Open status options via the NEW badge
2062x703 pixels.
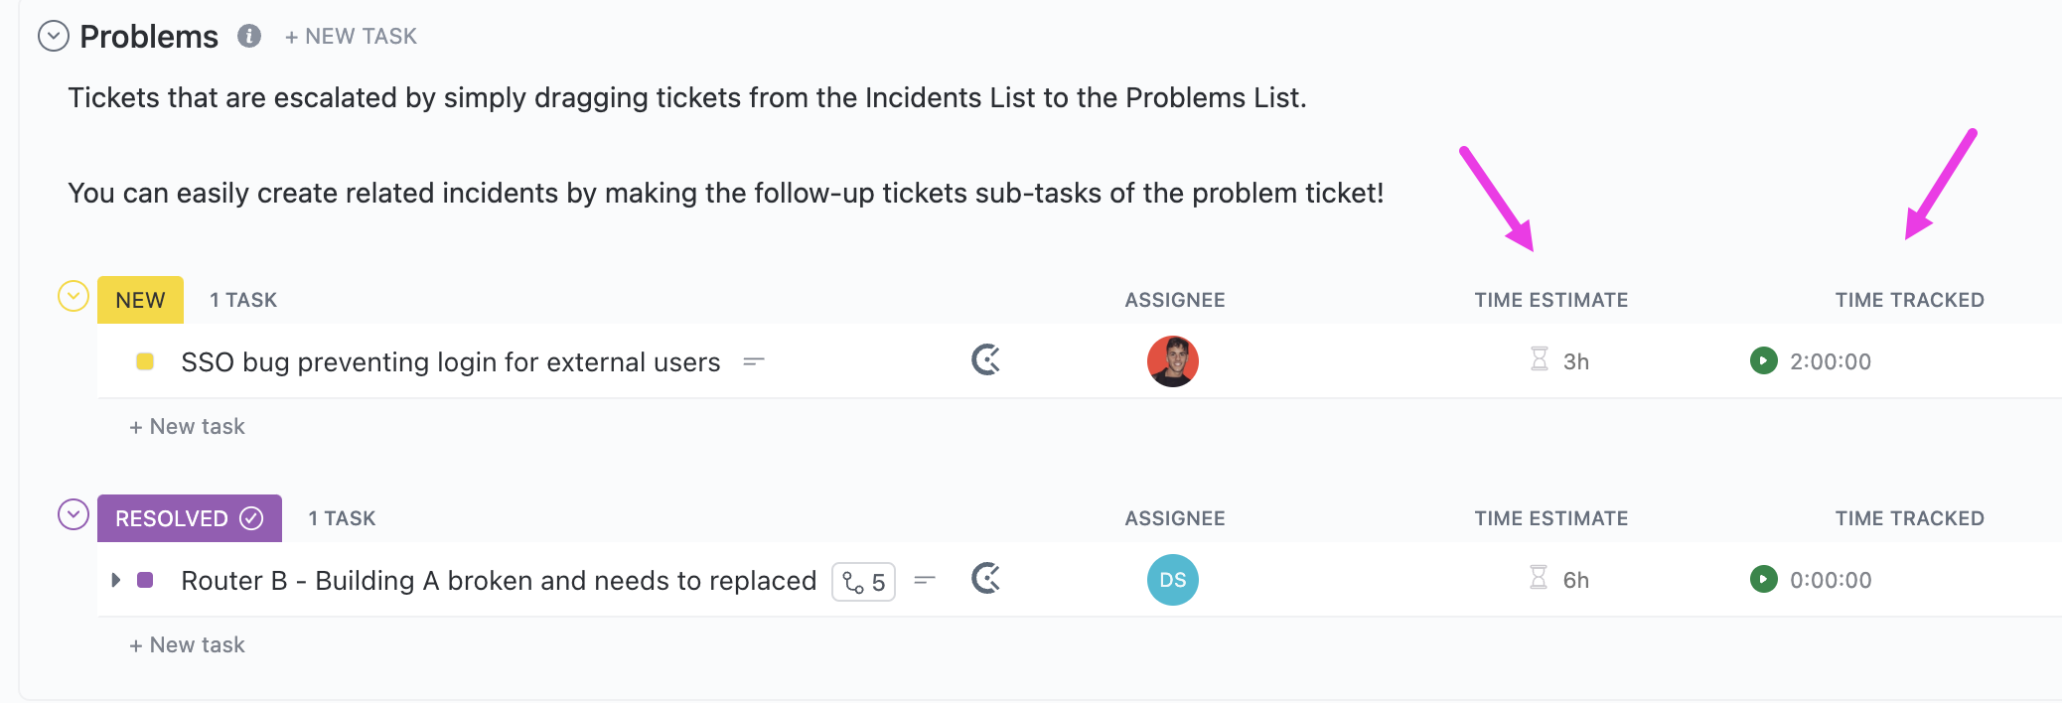140,299
